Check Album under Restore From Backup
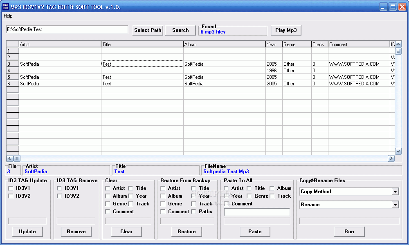The width and height of the screenshot is (409, 245). point(163,196)
